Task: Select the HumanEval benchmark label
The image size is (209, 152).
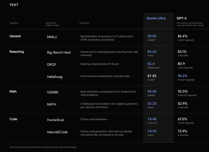Action: pyautogui.click(x=55, y=120)
